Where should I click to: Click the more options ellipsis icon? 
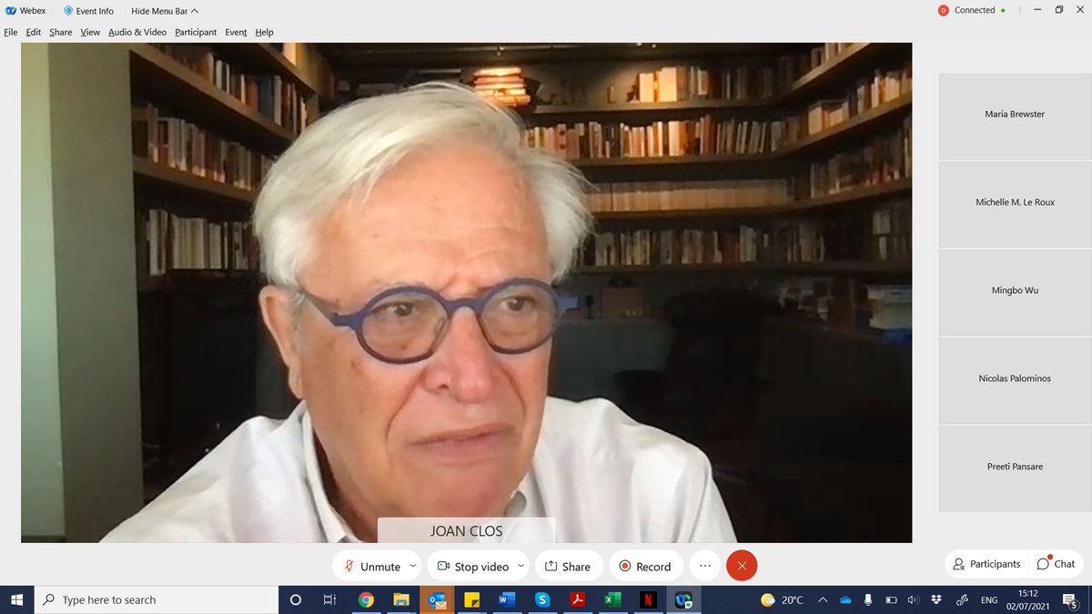click(x=704, y=565)
